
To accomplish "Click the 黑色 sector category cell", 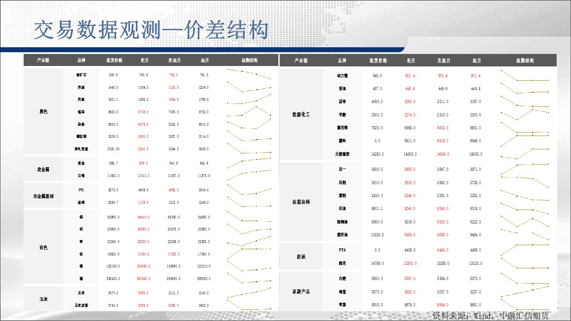I will pos(43,111).
